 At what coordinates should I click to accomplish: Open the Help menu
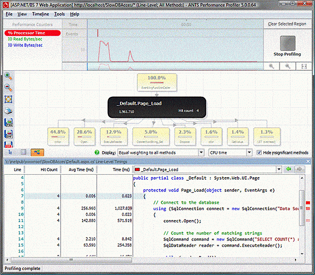[x=74, y=14]
